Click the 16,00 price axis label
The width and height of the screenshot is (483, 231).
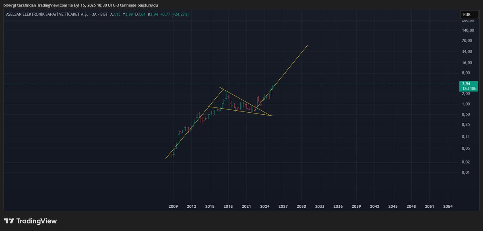click(x=467, y=63)
